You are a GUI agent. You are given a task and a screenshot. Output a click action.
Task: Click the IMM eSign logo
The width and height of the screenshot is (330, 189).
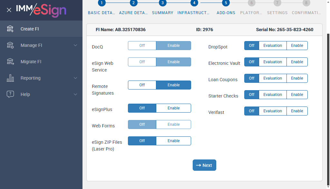pyautogui.click(x=41, y=10)
